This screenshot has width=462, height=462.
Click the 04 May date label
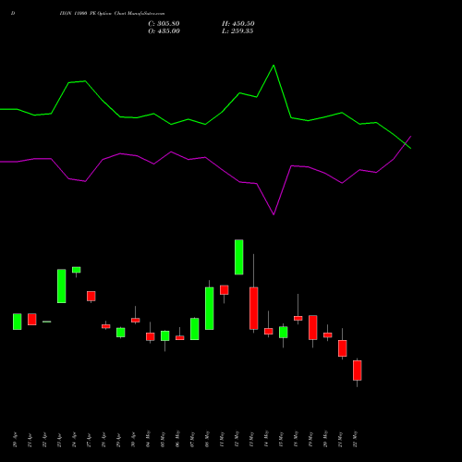148,439
